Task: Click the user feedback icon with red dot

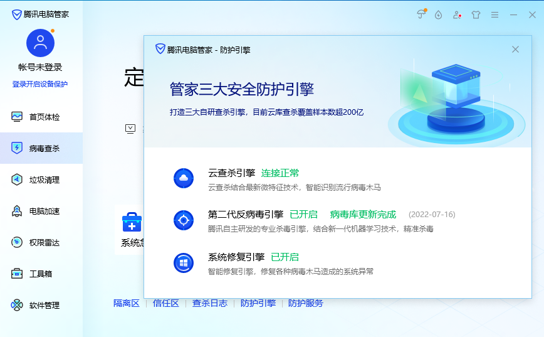Action: pos(458,14)
